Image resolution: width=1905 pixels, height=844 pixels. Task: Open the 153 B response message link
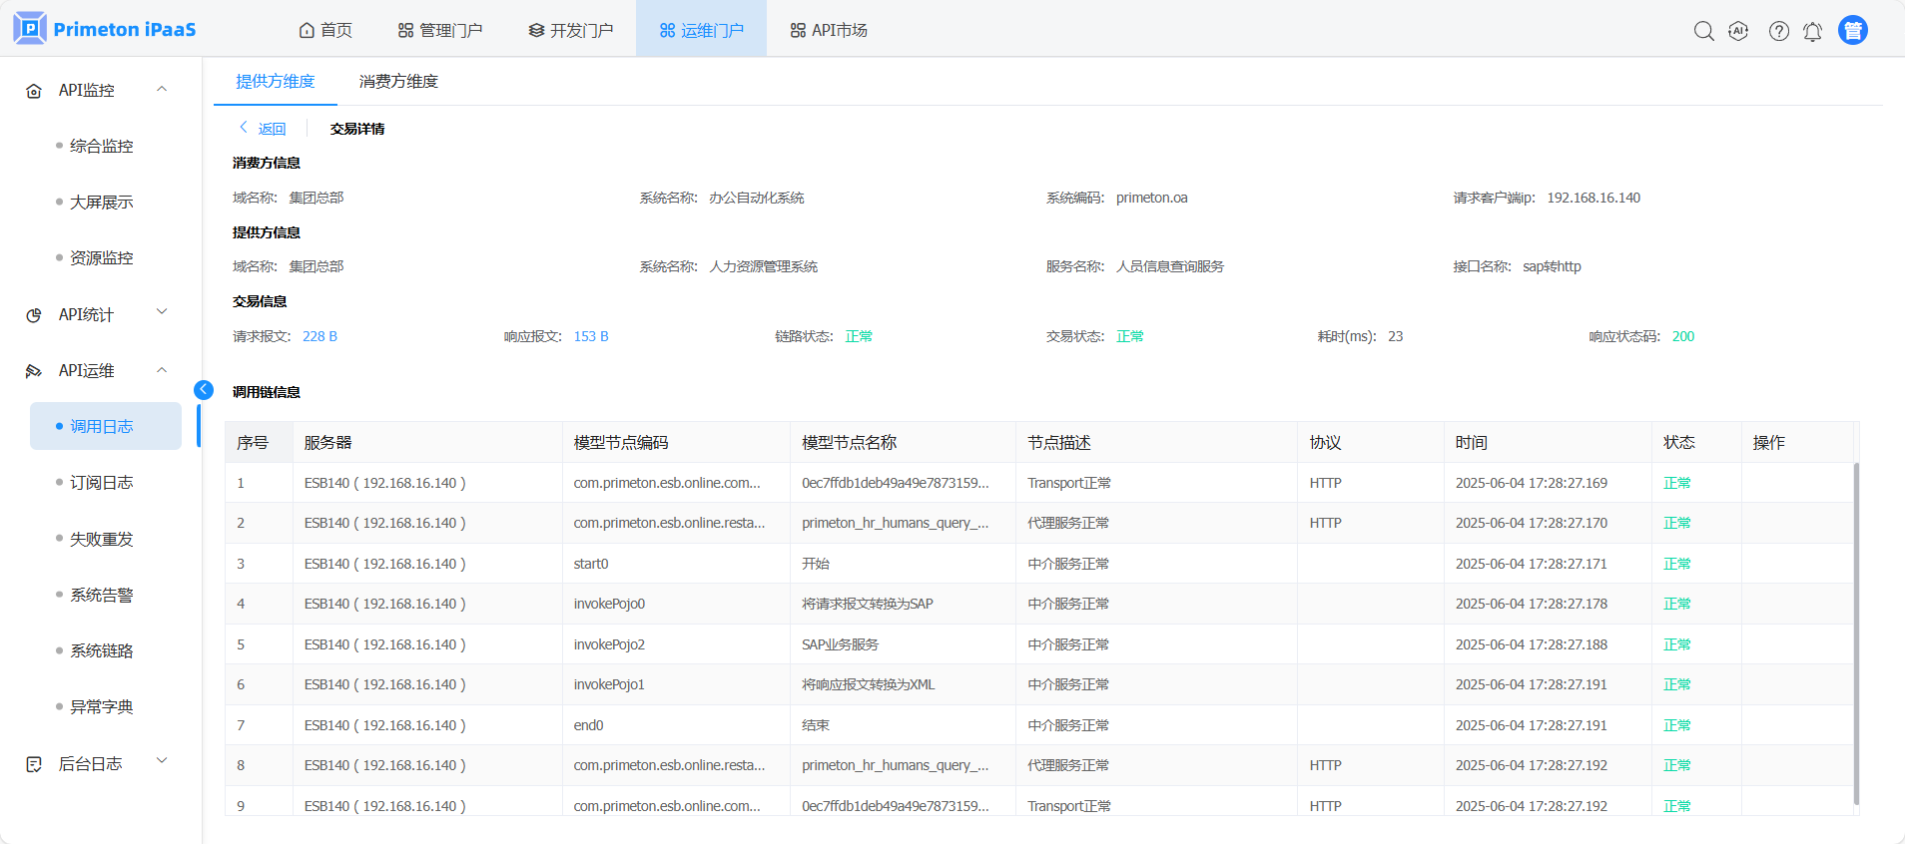591,337
